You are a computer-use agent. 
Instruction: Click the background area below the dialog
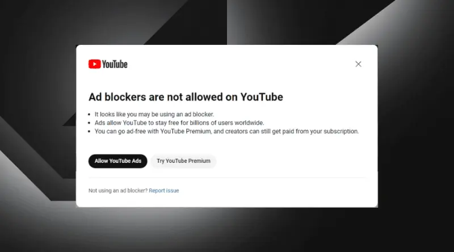pos(227,229)
